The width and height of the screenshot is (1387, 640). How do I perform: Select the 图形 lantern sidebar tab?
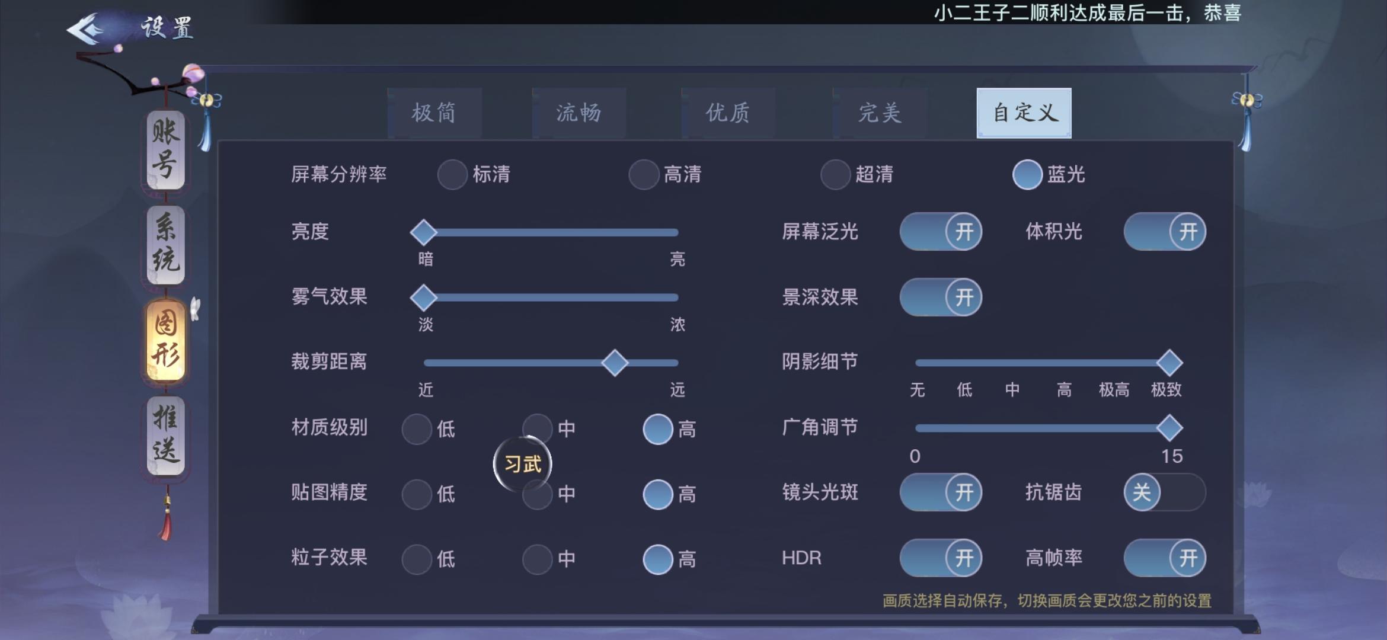pos(165,340)
